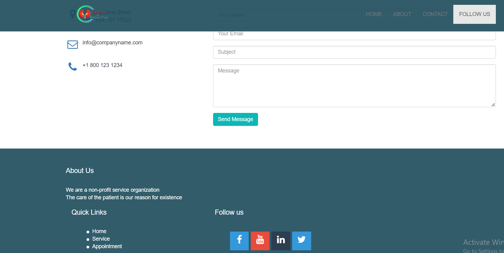Focus the Your Name field
Viewport: 504px width, 253px height.
tap(354, 15)
